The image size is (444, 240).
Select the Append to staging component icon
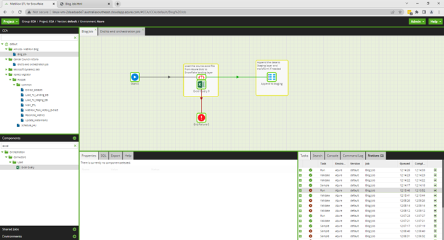coord(272,77)
